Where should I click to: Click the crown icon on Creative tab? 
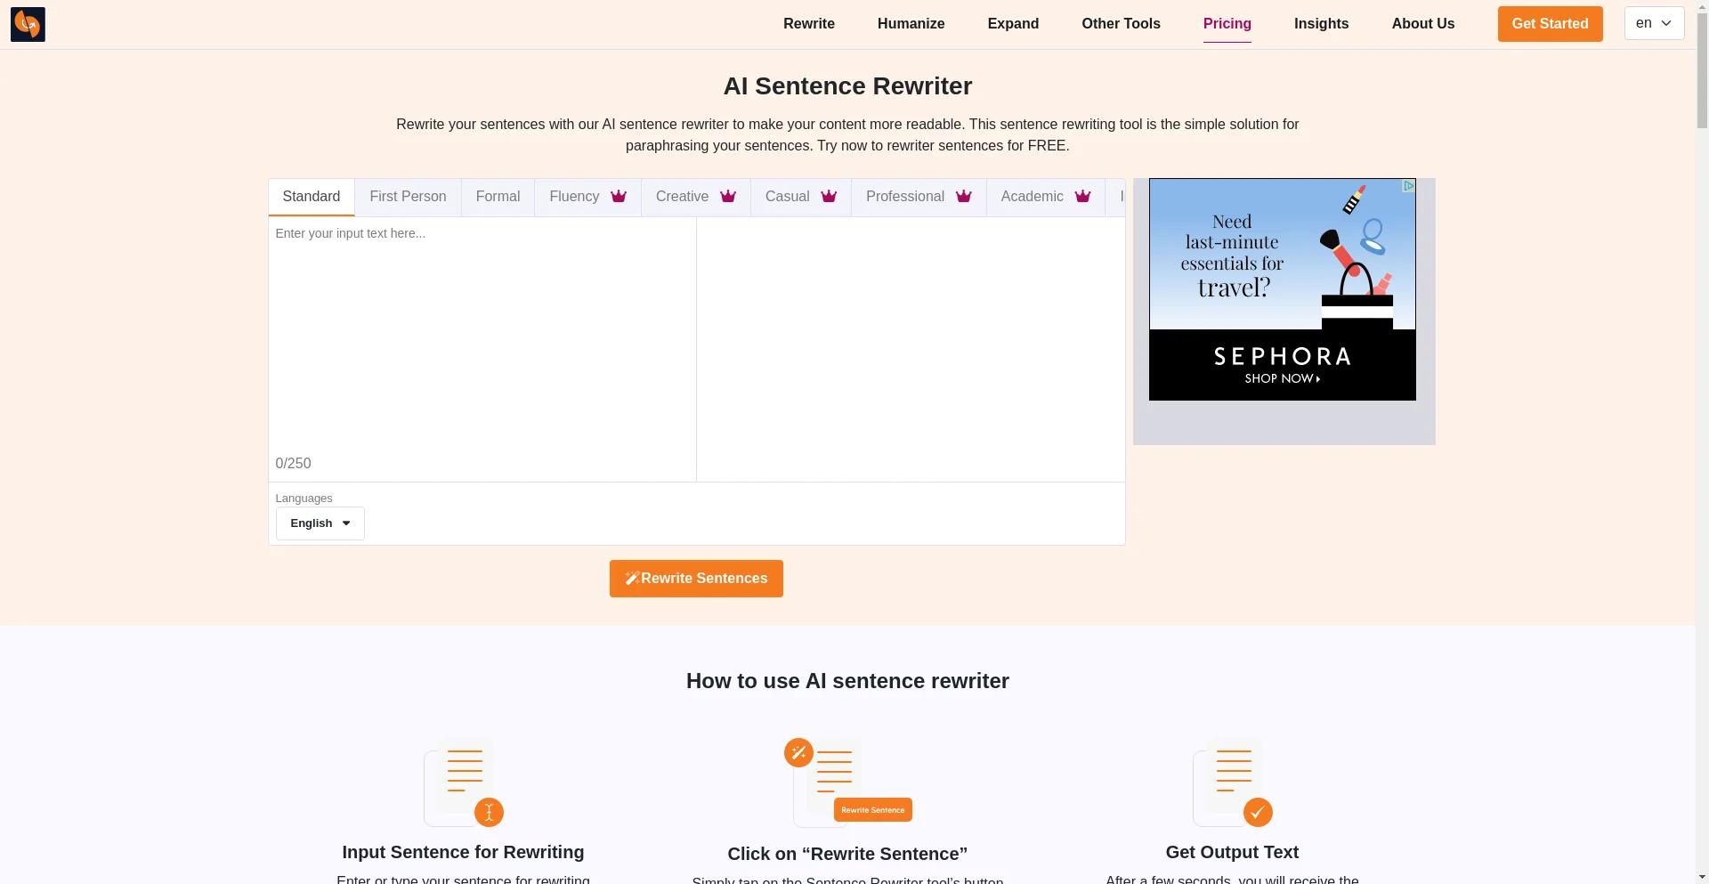[728, 196]
